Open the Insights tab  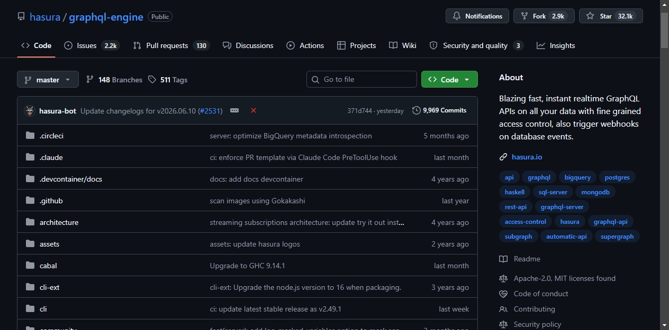[556, 45]
